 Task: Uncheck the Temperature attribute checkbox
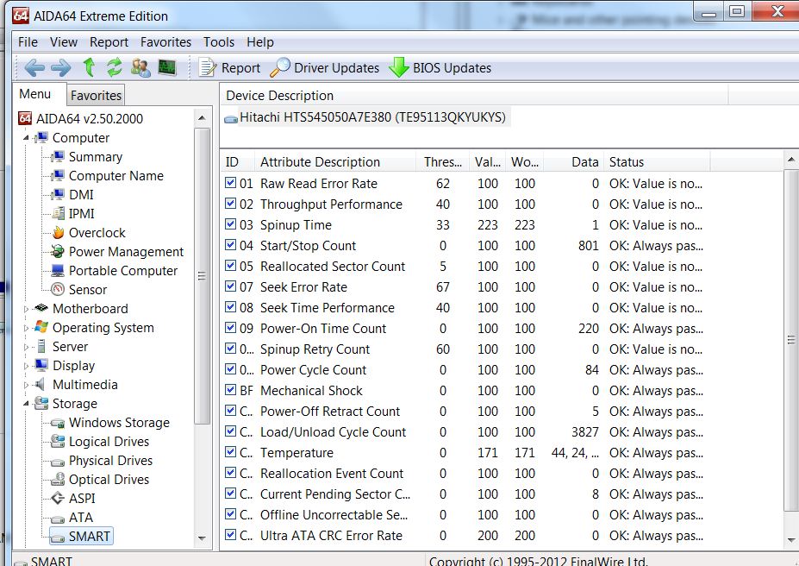pos(230,452)
